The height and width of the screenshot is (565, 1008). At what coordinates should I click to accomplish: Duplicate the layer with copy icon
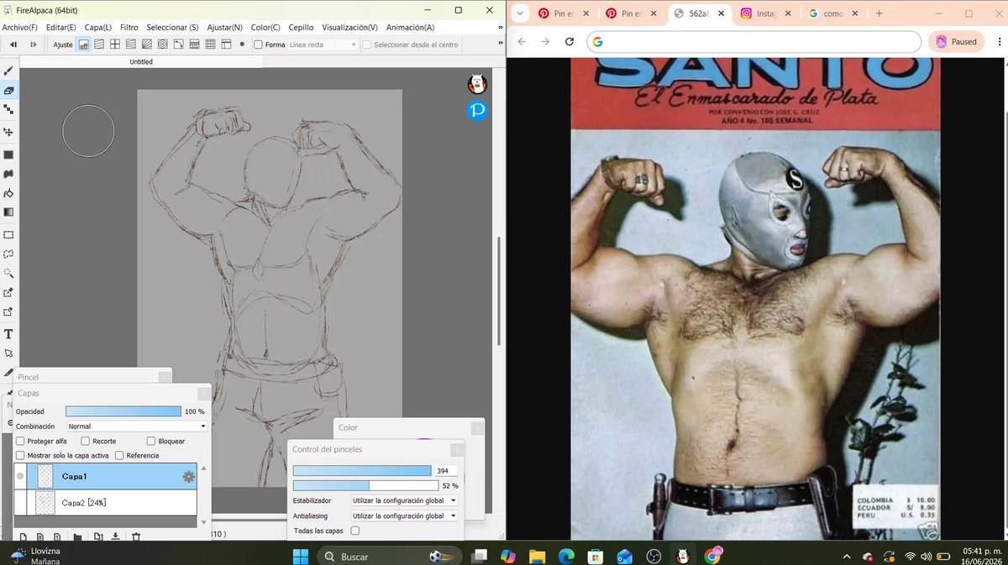[x=97, y=537]
